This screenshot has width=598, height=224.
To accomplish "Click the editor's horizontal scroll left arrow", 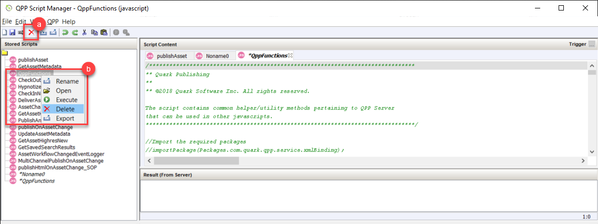I will (148, 161).
